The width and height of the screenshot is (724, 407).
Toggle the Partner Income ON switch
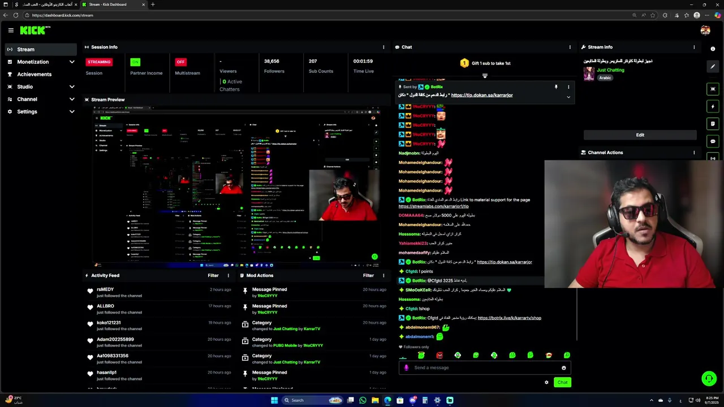pyautogui.click(x=135, y=62)
